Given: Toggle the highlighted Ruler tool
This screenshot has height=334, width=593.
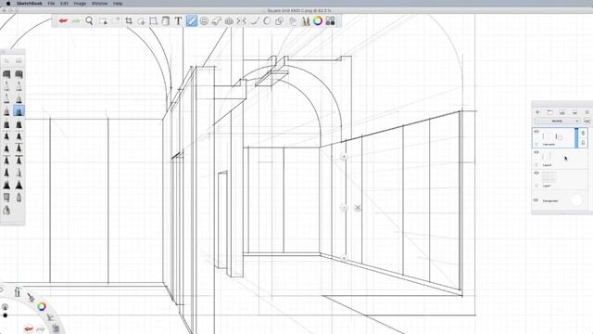Looking at the screenshot, I should pyautogui.click(x=192, y=20).
